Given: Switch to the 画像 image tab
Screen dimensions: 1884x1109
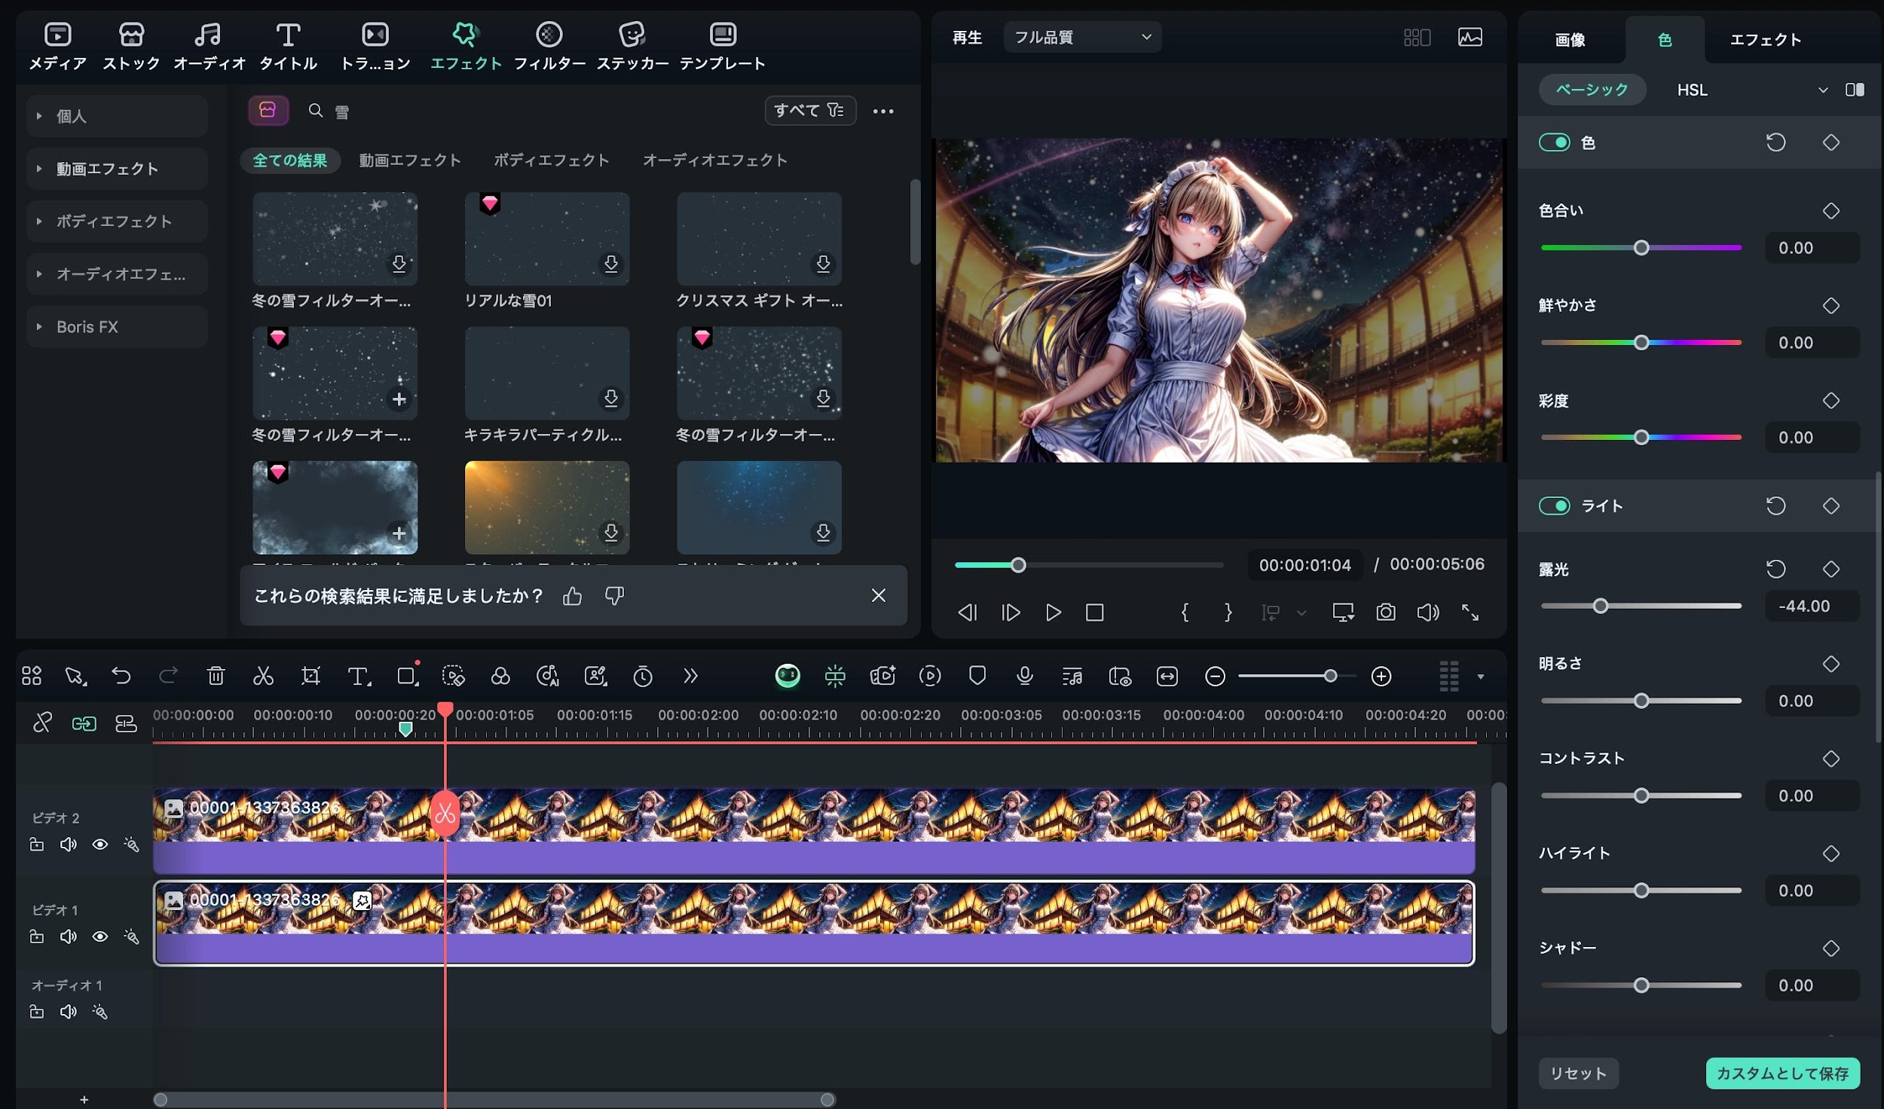Looking at the screenshot, I should point(1571,40).
